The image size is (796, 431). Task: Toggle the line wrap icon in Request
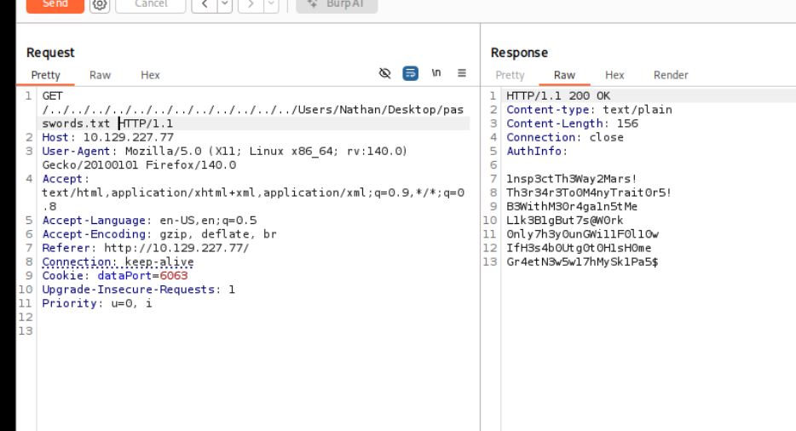point(411,74)
